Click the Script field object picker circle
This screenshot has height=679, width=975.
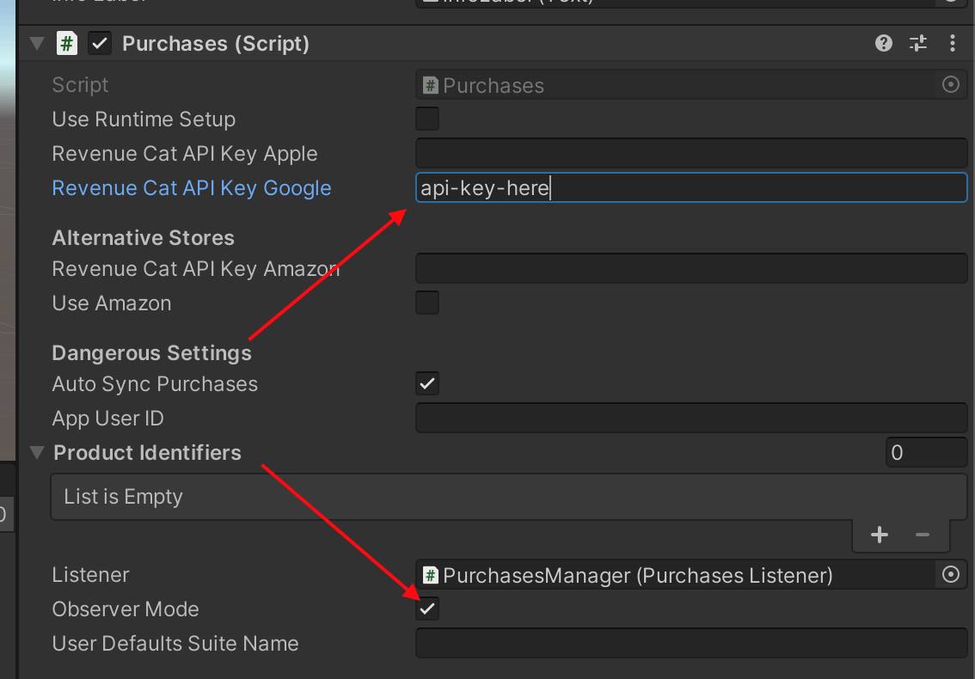click(951, 85)
